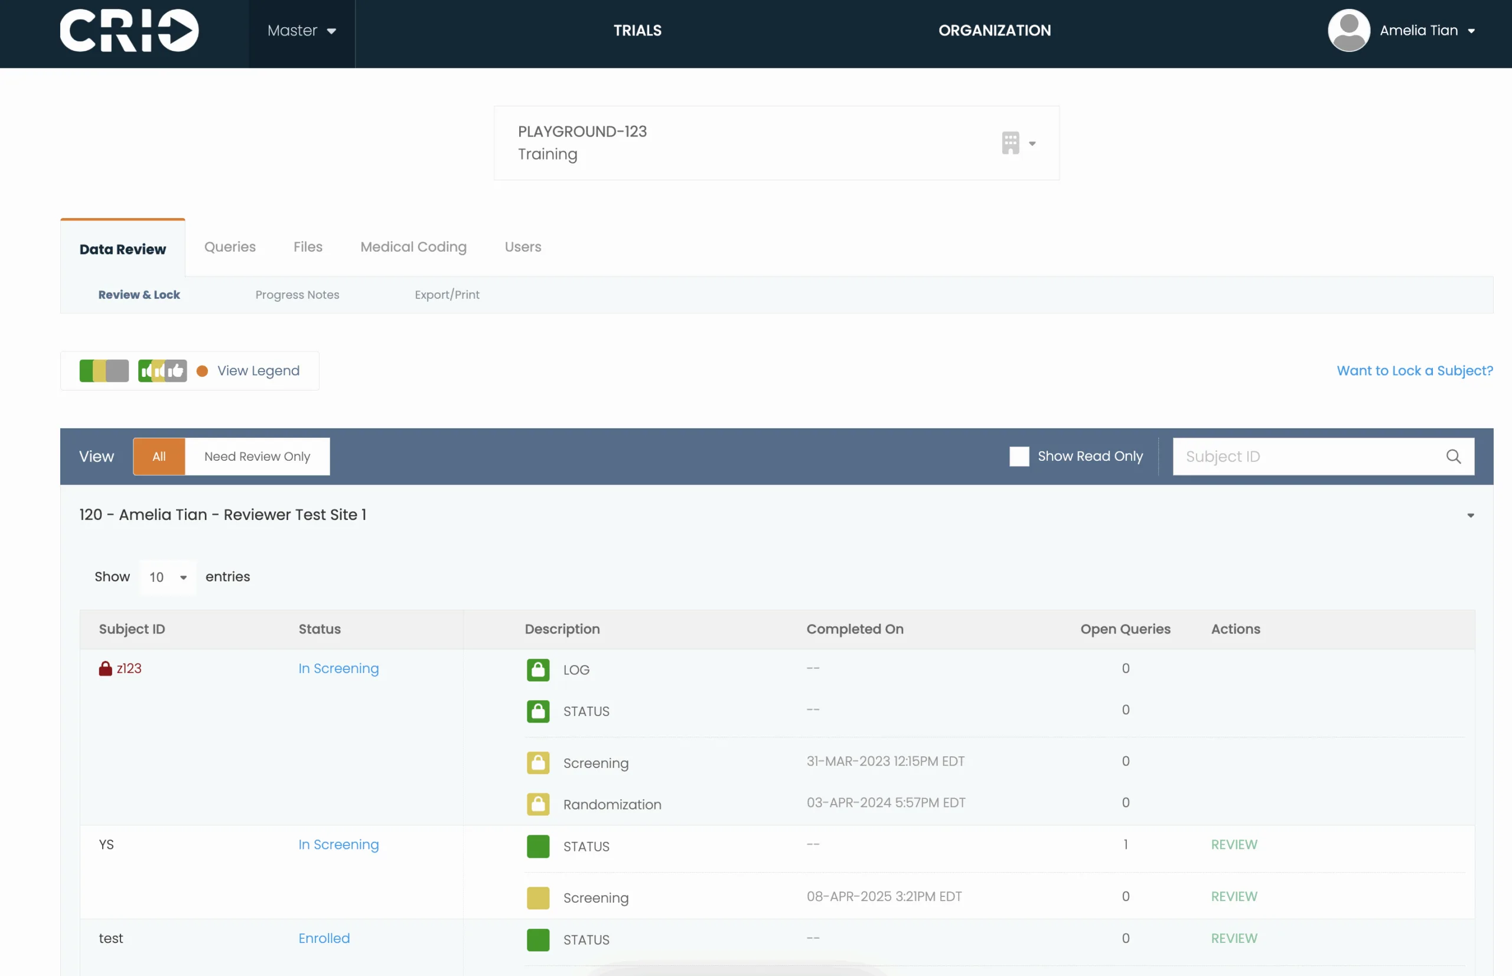Click REVIEW for test STATUS row
Viewport: 1512px width, 976px height.
[1234, 939]
